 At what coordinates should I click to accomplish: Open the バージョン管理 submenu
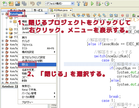(37, 93)
